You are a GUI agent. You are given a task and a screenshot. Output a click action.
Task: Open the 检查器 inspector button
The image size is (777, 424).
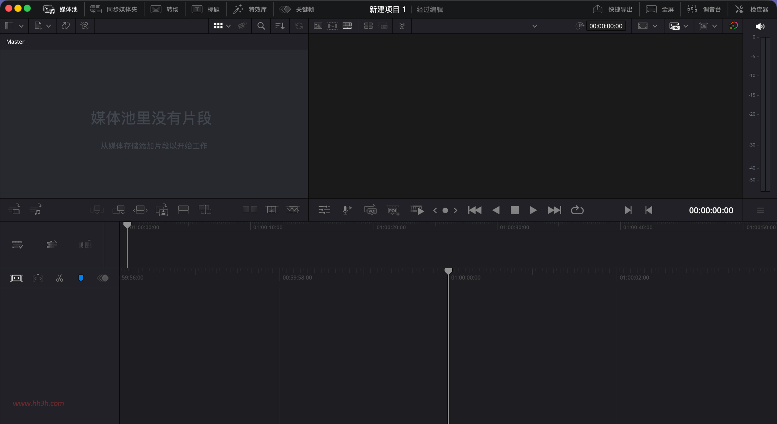coord(752,9)
